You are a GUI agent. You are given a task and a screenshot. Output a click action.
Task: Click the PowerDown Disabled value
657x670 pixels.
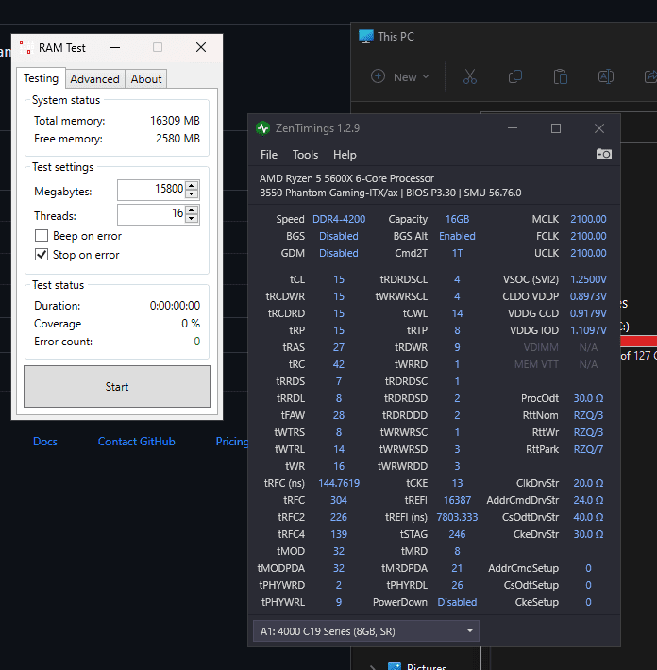point(457,602)
